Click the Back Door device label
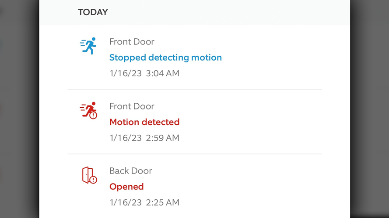This screenshot has height=218, width=389. 131,171
